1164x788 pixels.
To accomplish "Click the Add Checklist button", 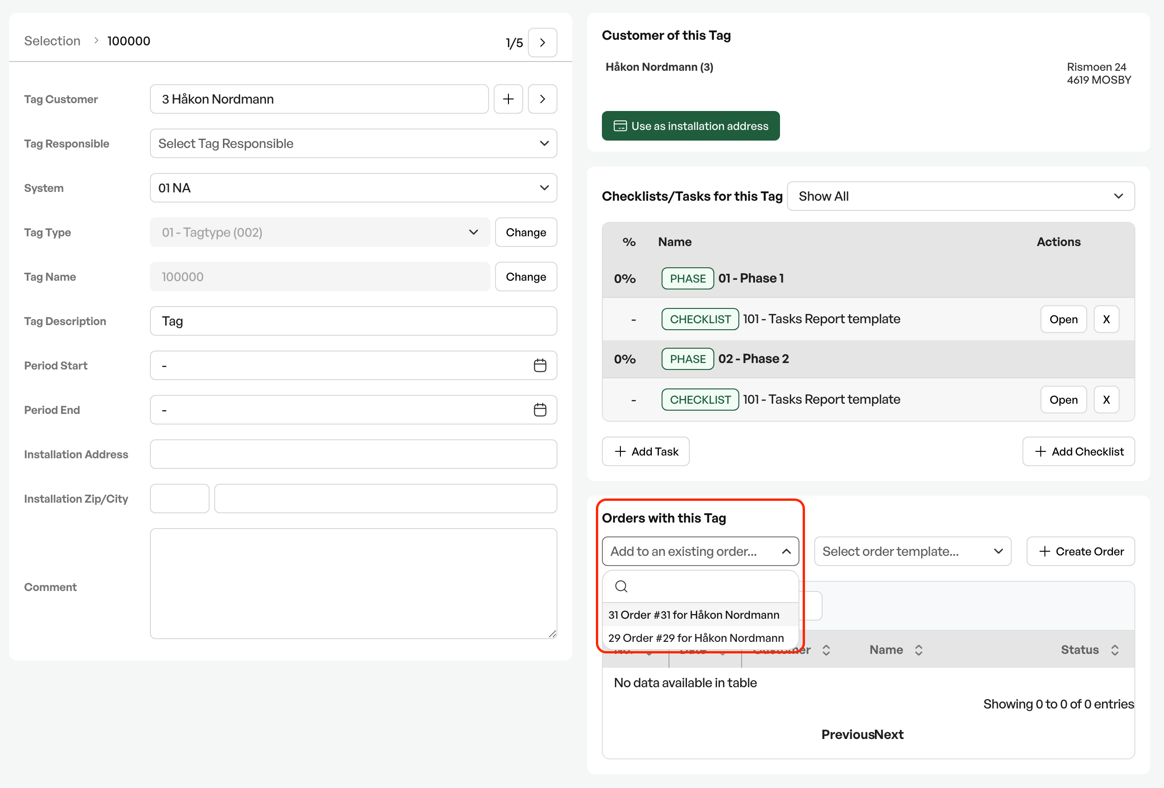I will tap(1079, 451).
